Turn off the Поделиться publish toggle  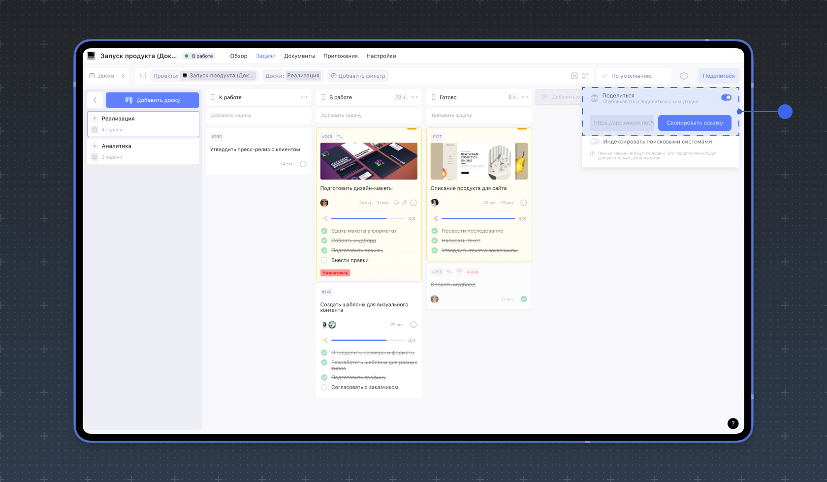[x=726, y=97]
